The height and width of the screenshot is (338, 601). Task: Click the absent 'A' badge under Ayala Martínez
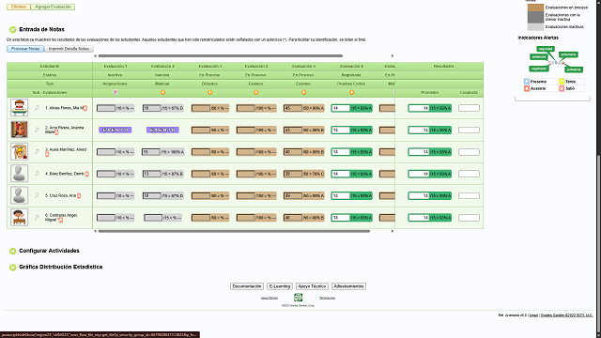click(x=47, y=154)
